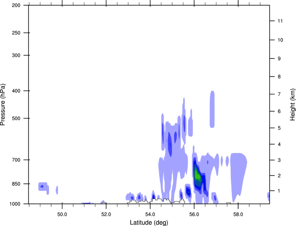Pick the height label 2 km
This screenshot has height=226, width=296.
(x=279, y=176)
